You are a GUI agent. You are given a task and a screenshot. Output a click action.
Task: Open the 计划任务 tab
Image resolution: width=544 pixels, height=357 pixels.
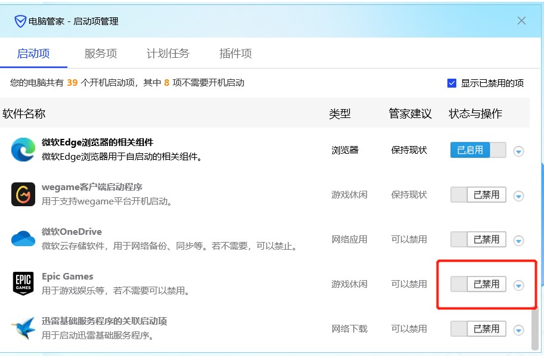click(168, 53)
